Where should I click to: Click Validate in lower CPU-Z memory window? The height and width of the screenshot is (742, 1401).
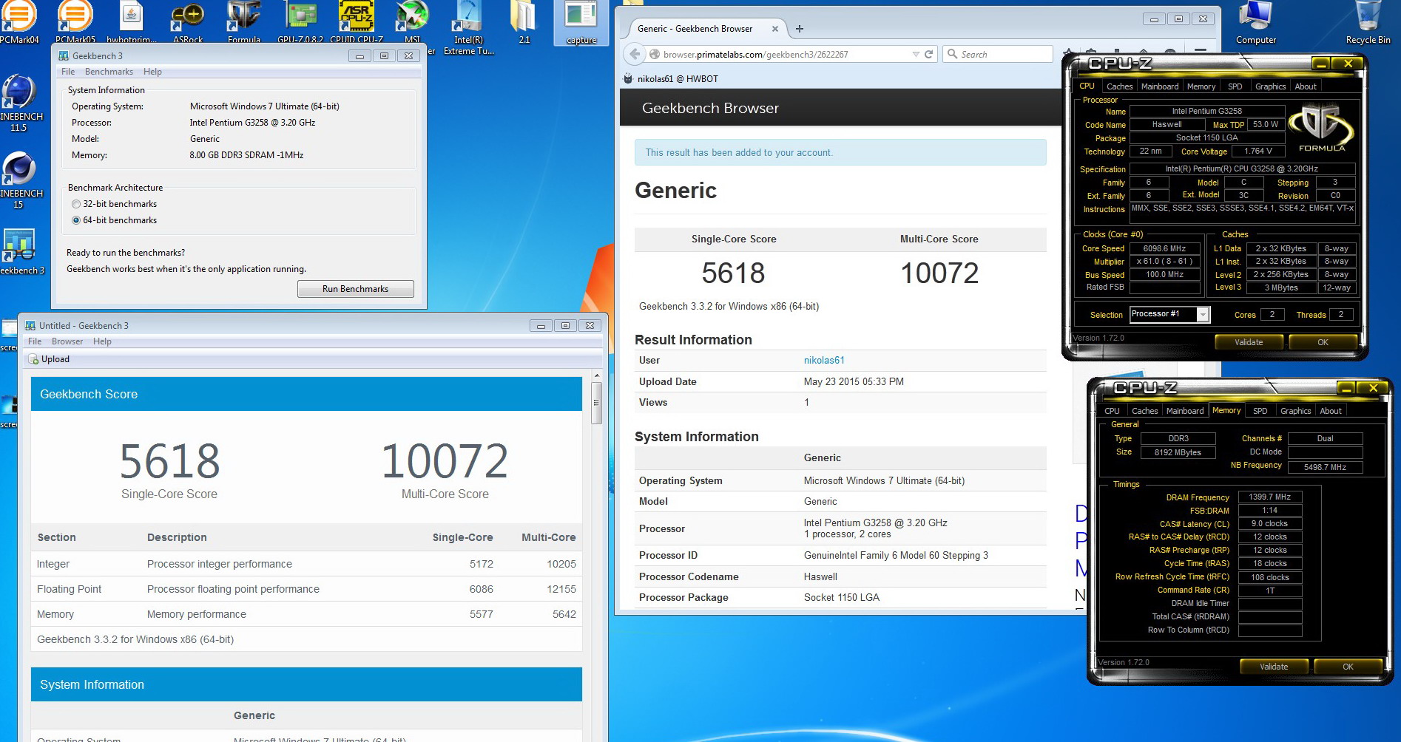click(1274, 667)
